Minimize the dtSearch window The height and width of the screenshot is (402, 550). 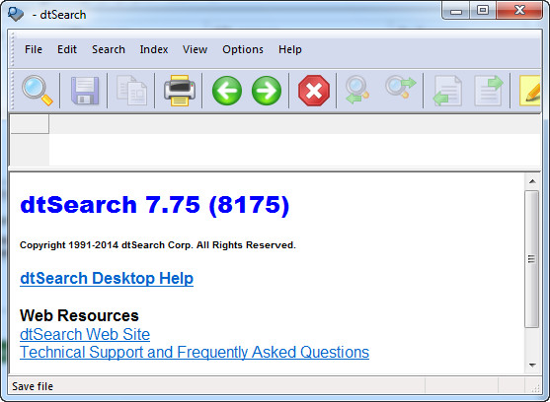tap(456, 11)
